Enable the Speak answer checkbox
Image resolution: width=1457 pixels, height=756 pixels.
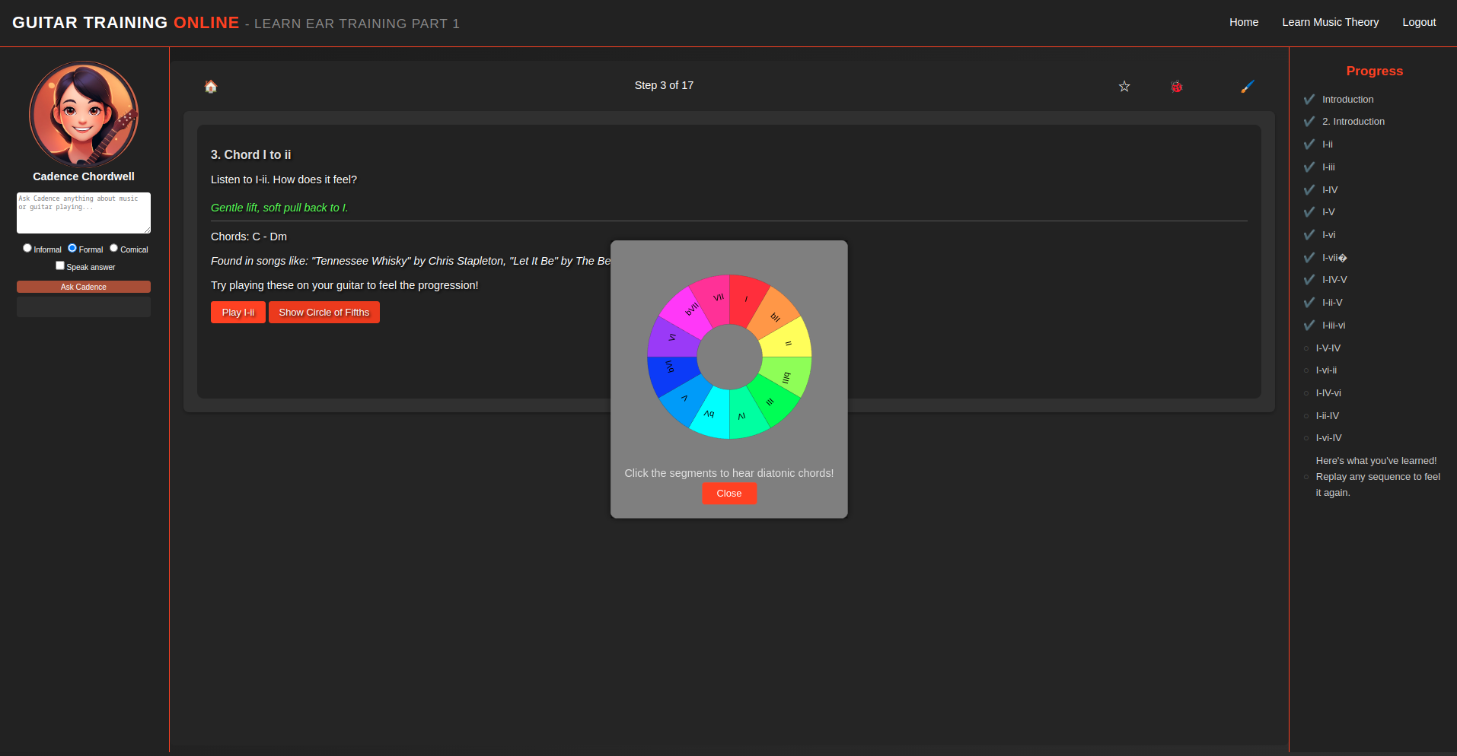click(x=60, y=265)
